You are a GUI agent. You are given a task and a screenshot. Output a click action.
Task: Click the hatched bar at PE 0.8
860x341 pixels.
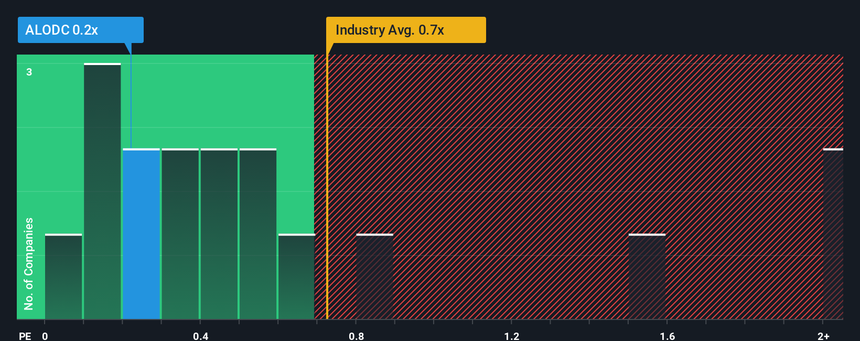[375, 276]
